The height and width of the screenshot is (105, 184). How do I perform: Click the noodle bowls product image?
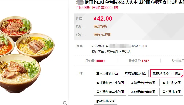[x=27, y=55]
